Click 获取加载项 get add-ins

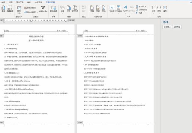click(30, 8)
